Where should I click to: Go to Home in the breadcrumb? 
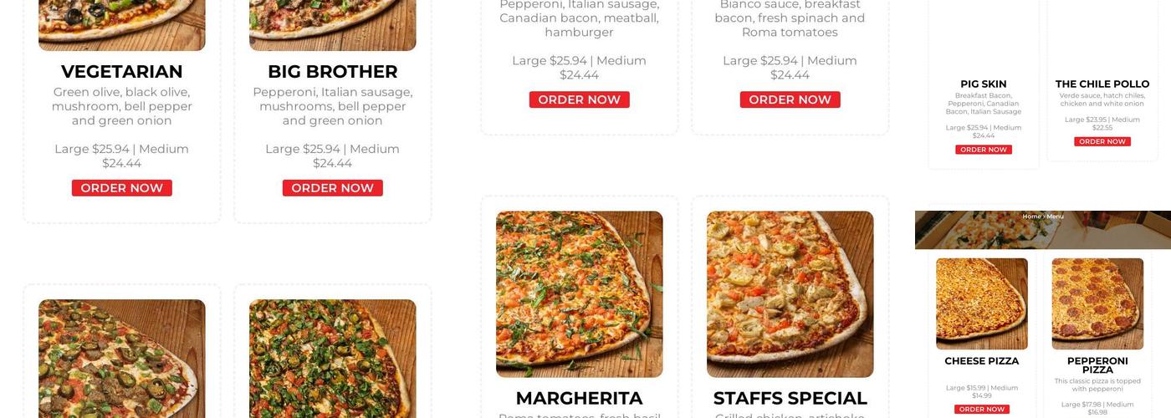(1031, 217)
